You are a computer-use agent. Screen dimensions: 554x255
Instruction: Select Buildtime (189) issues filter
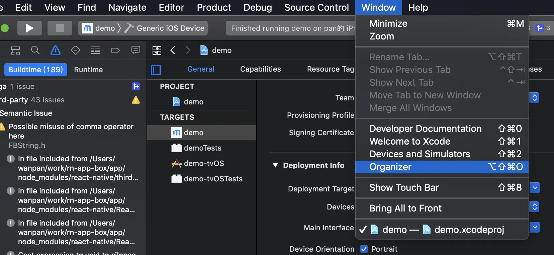pyautogui.click(x=36, y=70)
